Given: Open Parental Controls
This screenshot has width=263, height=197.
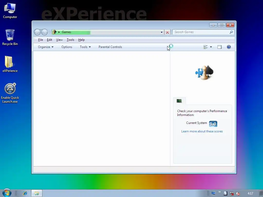Looking at the screenshot, I should coord(110,47).
